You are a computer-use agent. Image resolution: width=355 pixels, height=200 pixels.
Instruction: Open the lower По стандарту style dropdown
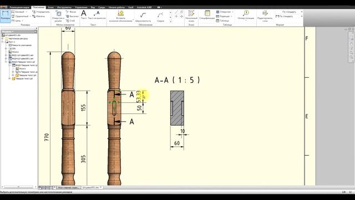302,16
